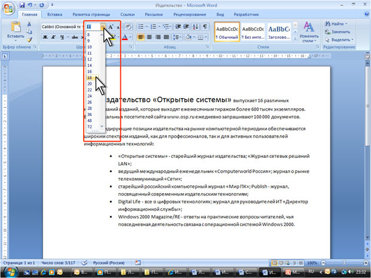
Task: Click the zoom slider thumb
Action: tap(344, 263)
